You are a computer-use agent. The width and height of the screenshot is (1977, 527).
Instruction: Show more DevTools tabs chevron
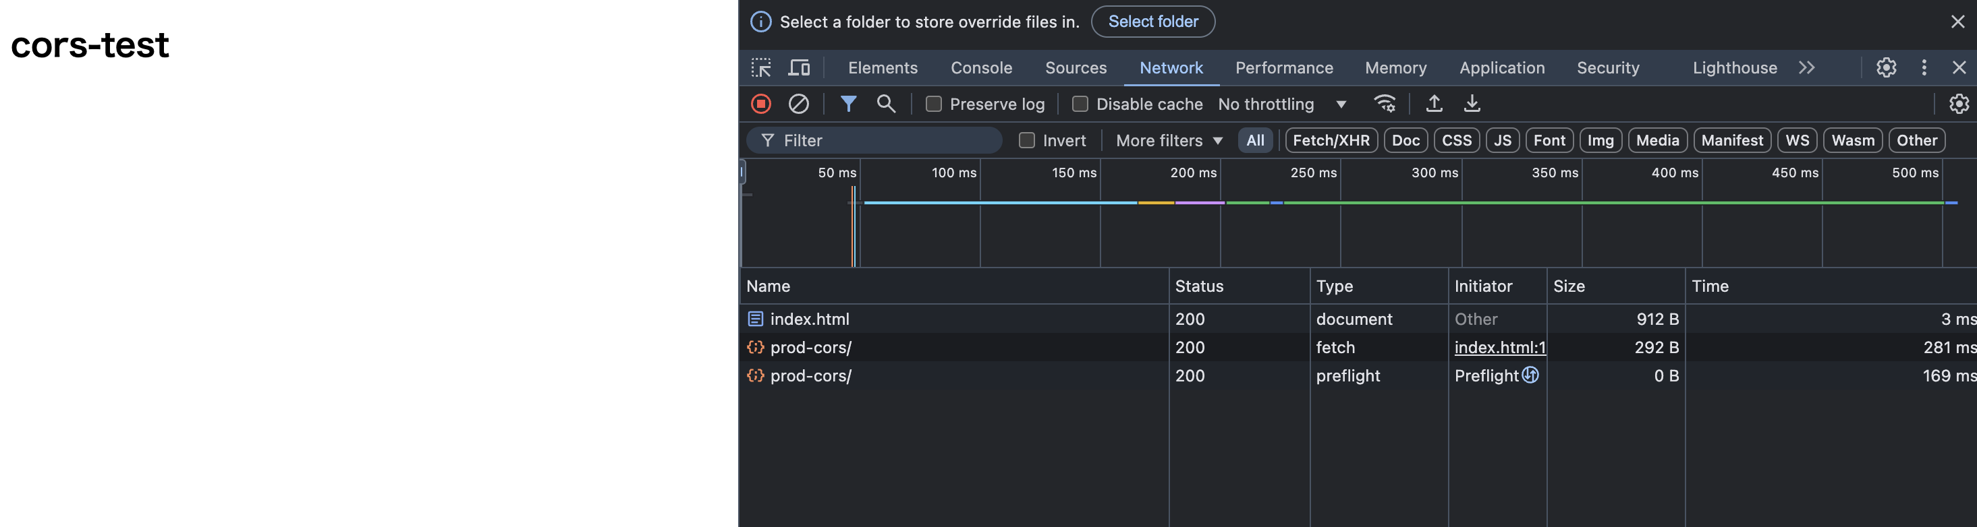click(x=1806, y=68)
